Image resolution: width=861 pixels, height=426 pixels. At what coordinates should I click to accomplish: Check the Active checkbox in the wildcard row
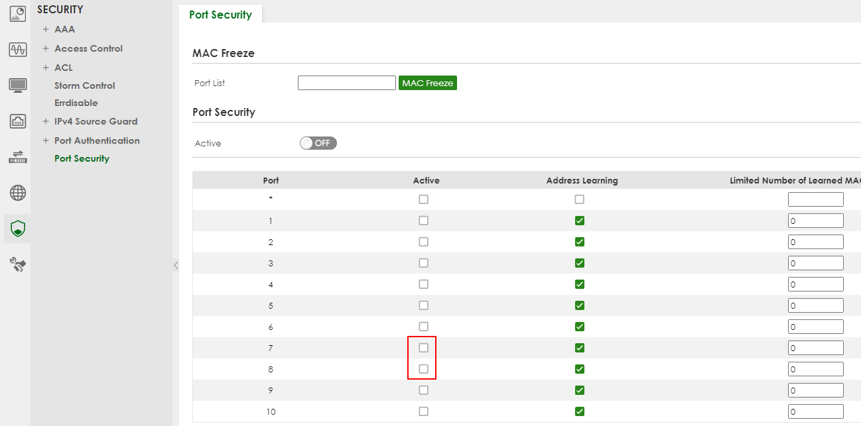pyautogui.click(x=423, y=199)
